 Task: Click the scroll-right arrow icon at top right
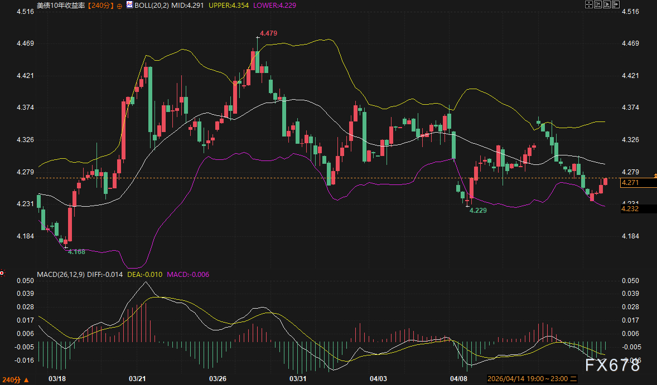(x=616, y=4)
